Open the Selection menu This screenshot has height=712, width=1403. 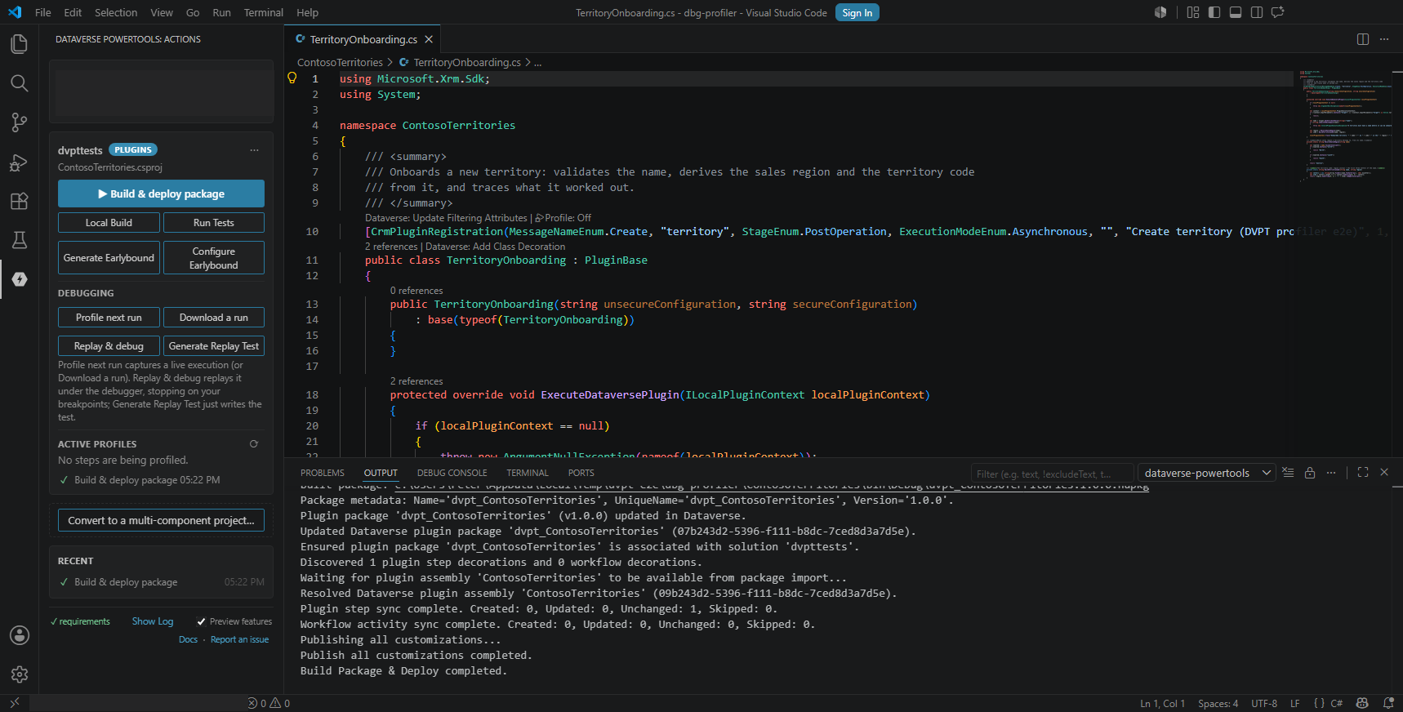click(116, 12)
